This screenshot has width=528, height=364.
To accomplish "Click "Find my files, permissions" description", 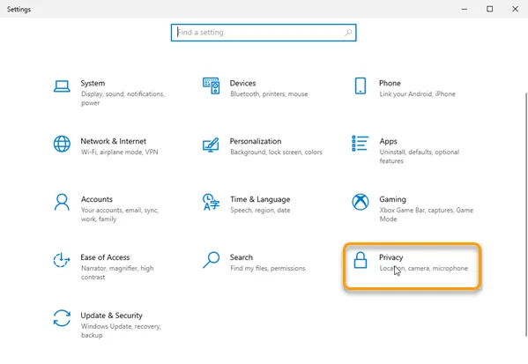I will 268,268.
